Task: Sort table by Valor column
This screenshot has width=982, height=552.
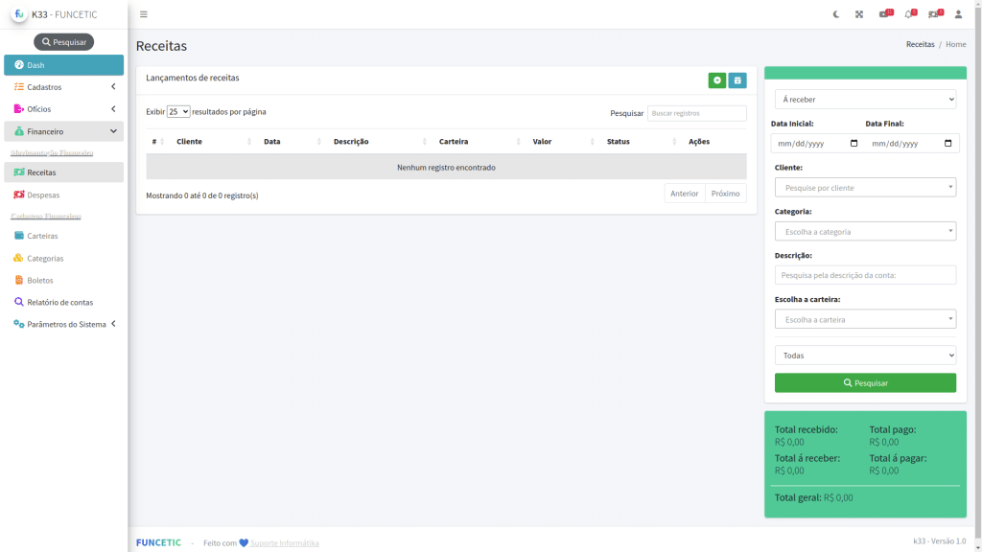Action: (563, 142)
